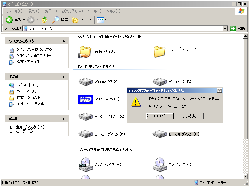Screen dimensions: 249x186
Task: Open the お気に入り(A) menu
Action: pyautogui.click(x=72, y=11)
